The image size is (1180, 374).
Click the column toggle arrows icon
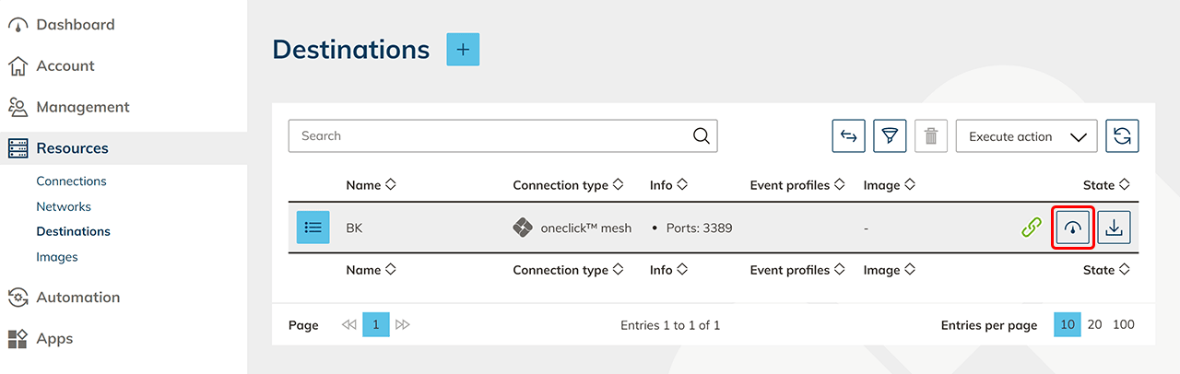coord(848,136)
